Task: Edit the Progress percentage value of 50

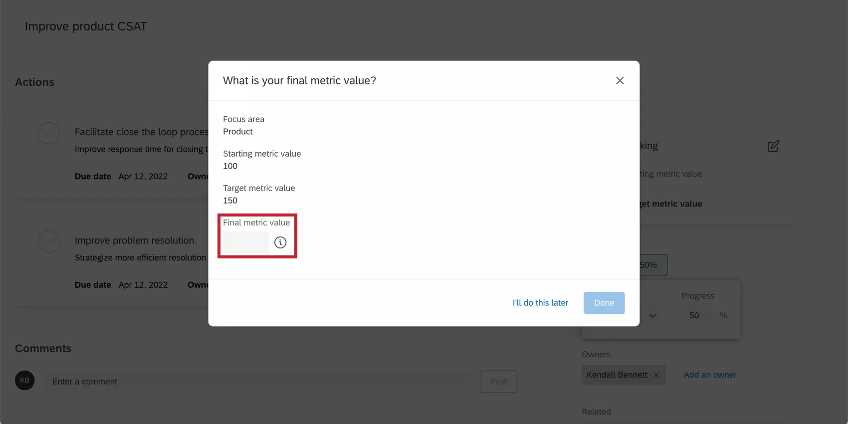Action: tap(695, 315)
